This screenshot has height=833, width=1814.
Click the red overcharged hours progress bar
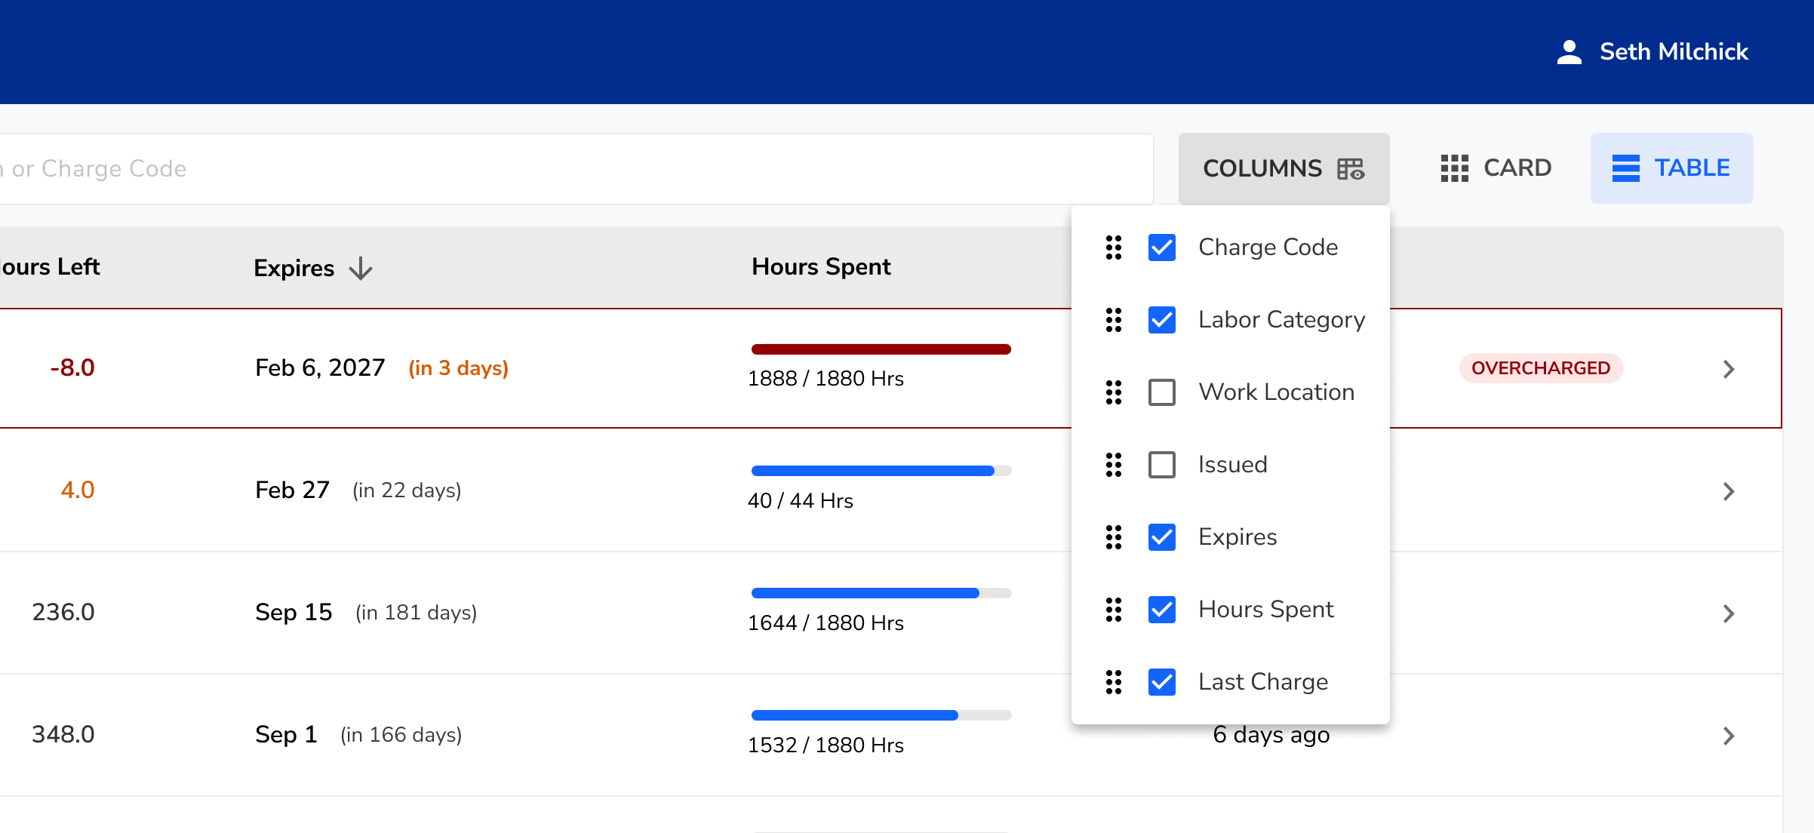[881, 349]
